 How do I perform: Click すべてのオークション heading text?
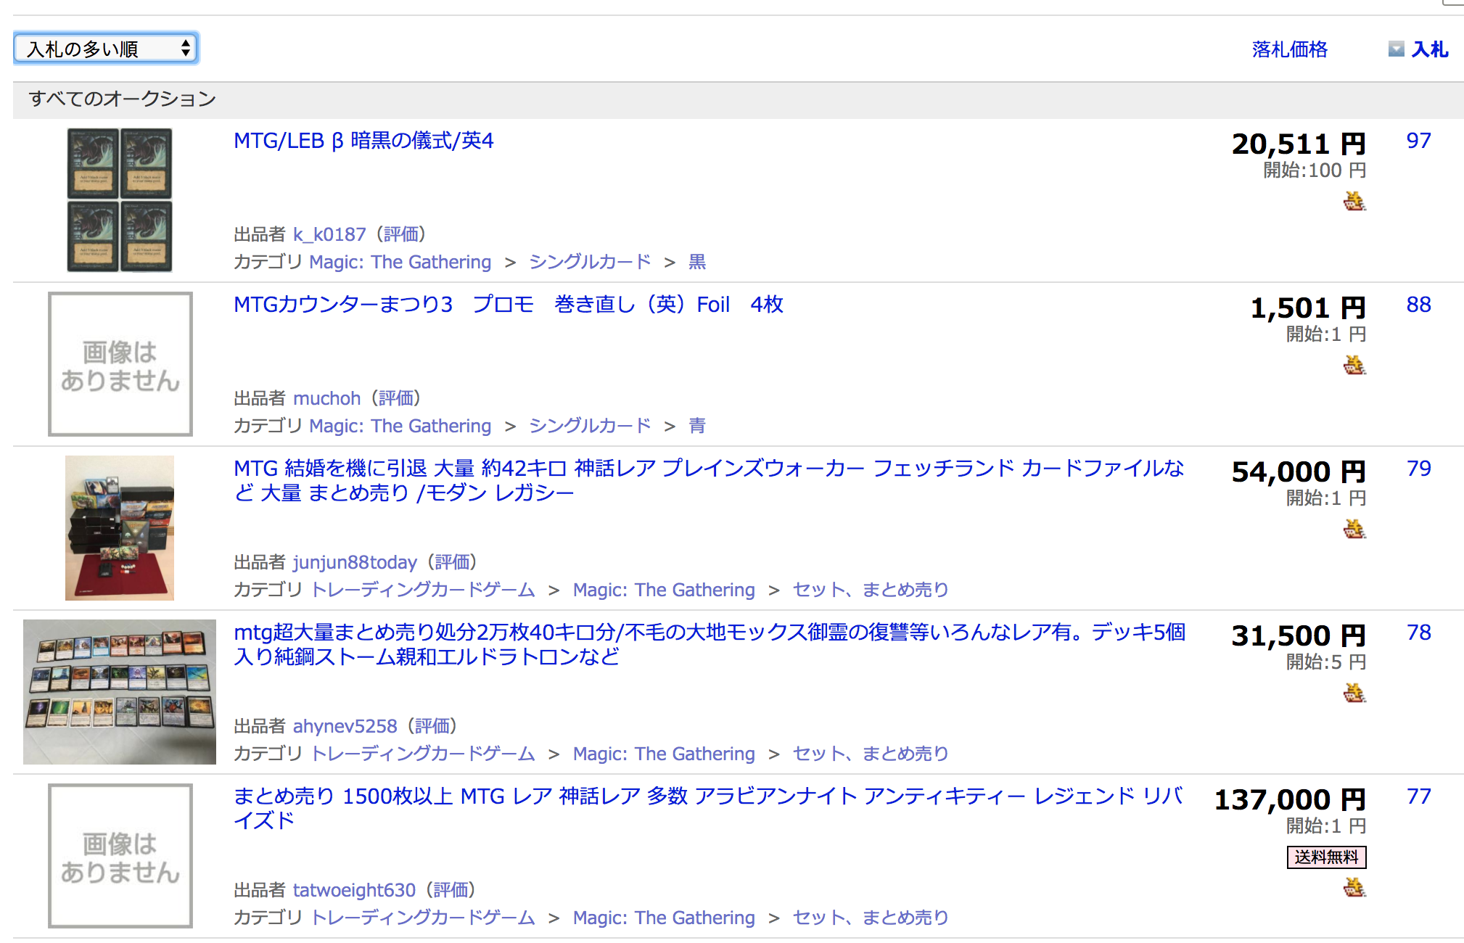click(x=122, y=99)
